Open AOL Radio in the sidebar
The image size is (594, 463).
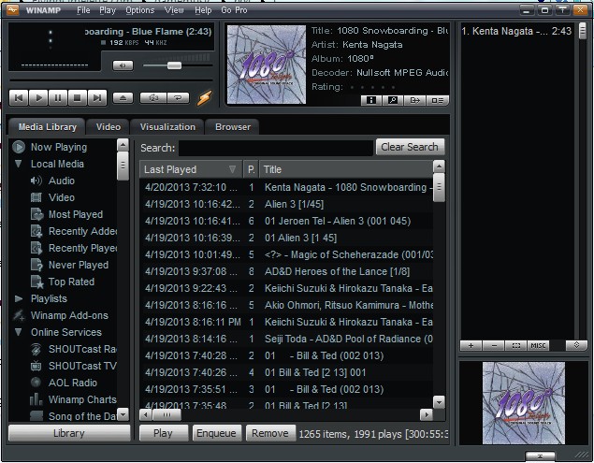72,383
